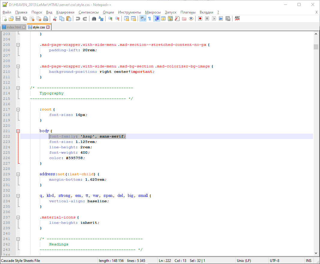Click the ABC spell check icon
This screenshot has height=264, width=320.
point(237,19)
